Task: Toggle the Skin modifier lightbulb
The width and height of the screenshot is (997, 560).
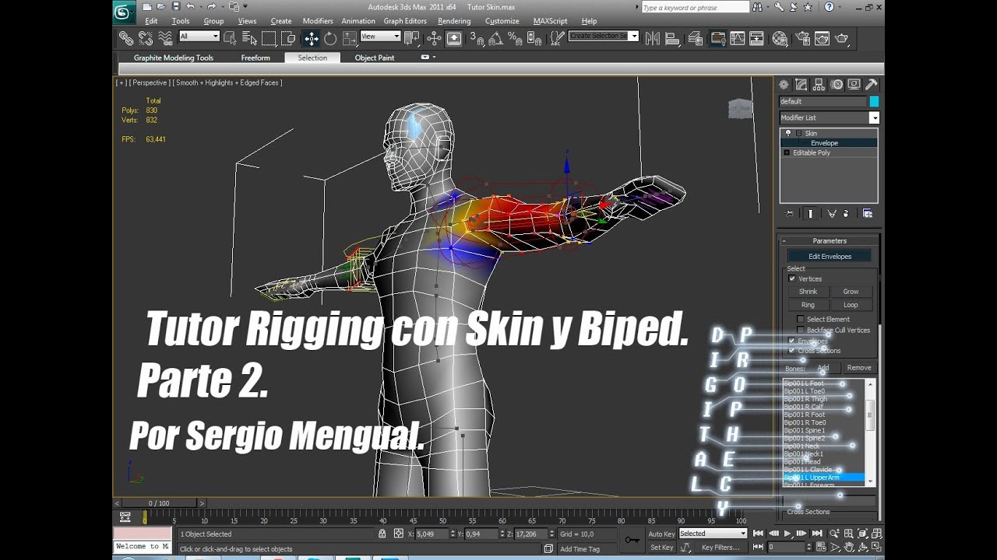Action: point(787,134)
